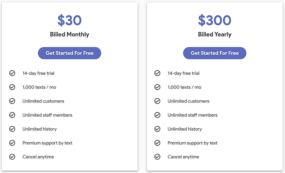The width and height of the screenshot is (285, 173).
Task: Click the checkmark beside Cancel anytime in yearly card
Action: [x=157, y=157]
